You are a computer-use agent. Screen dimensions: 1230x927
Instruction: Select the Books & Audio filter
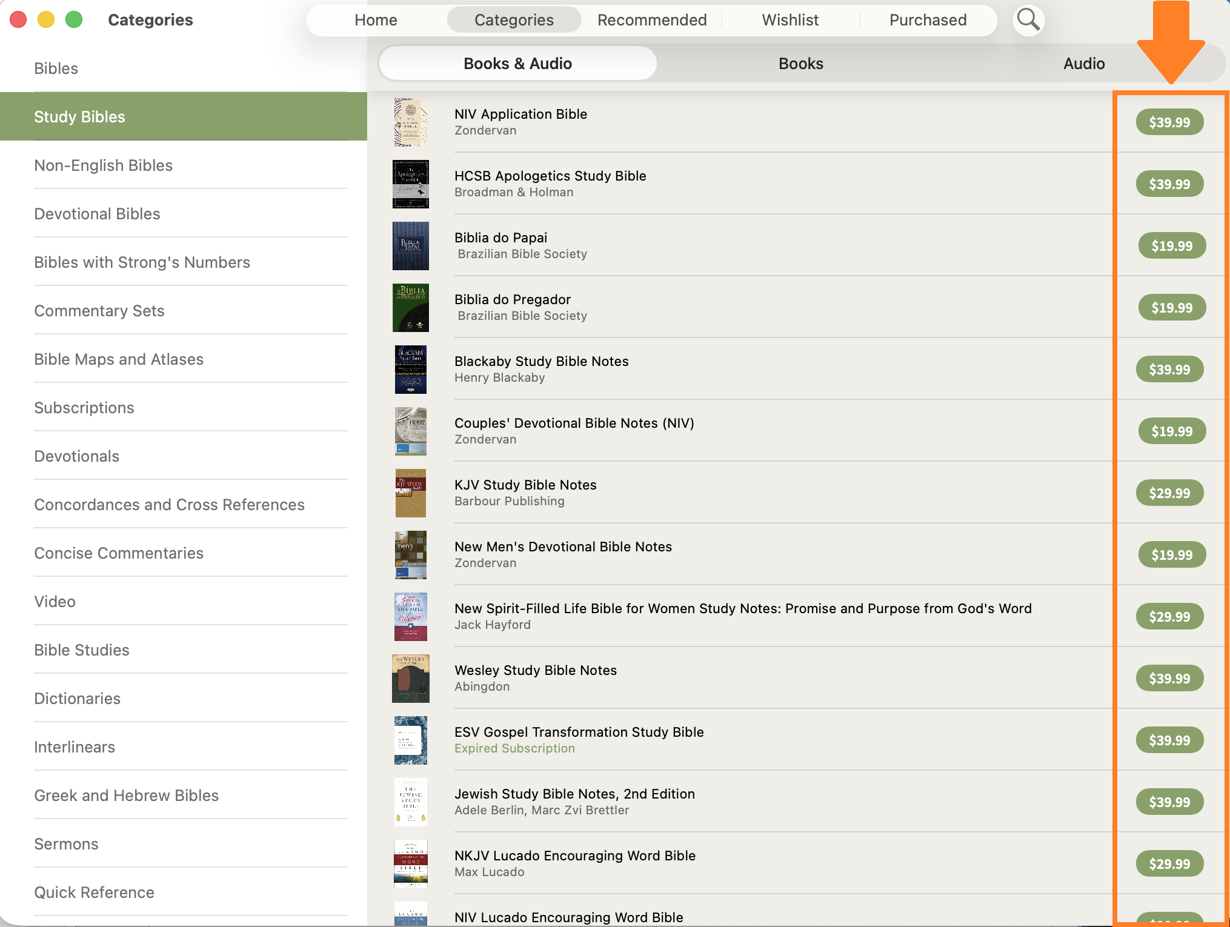pos(517,64)
